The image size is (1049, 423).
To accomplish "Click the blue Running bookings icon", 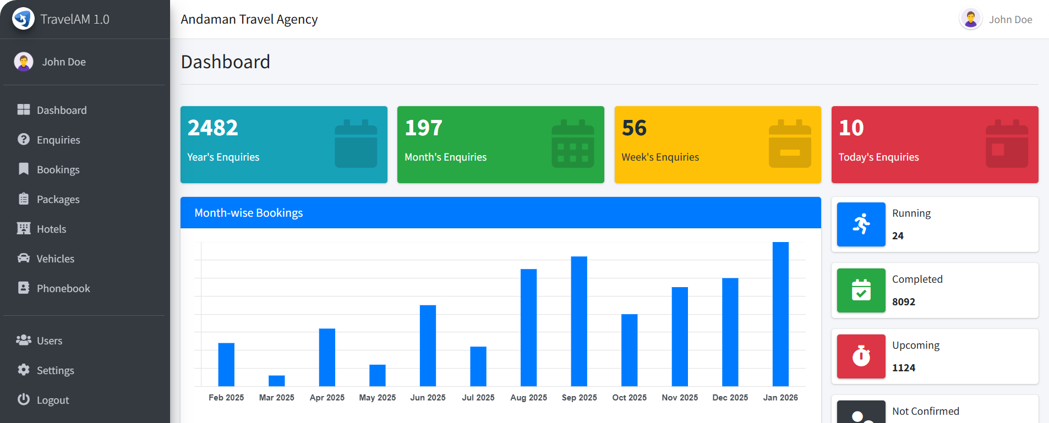I will click(x=861, y=224).
